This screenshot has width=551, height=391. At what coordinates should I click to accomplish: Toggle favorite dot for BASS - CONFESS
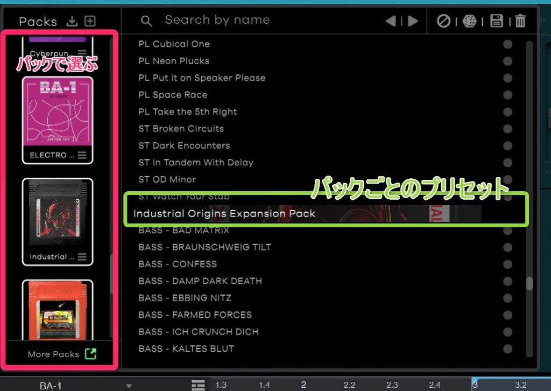pyautogui.click(x=507, y=264)
